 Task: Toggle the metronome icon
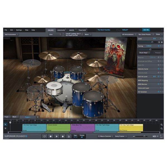coord(69,136)
